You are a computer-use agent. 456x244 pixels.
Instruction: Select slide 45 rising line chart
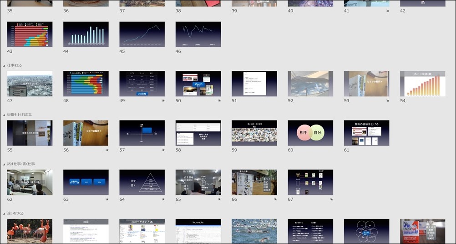[x=142, y=34]
